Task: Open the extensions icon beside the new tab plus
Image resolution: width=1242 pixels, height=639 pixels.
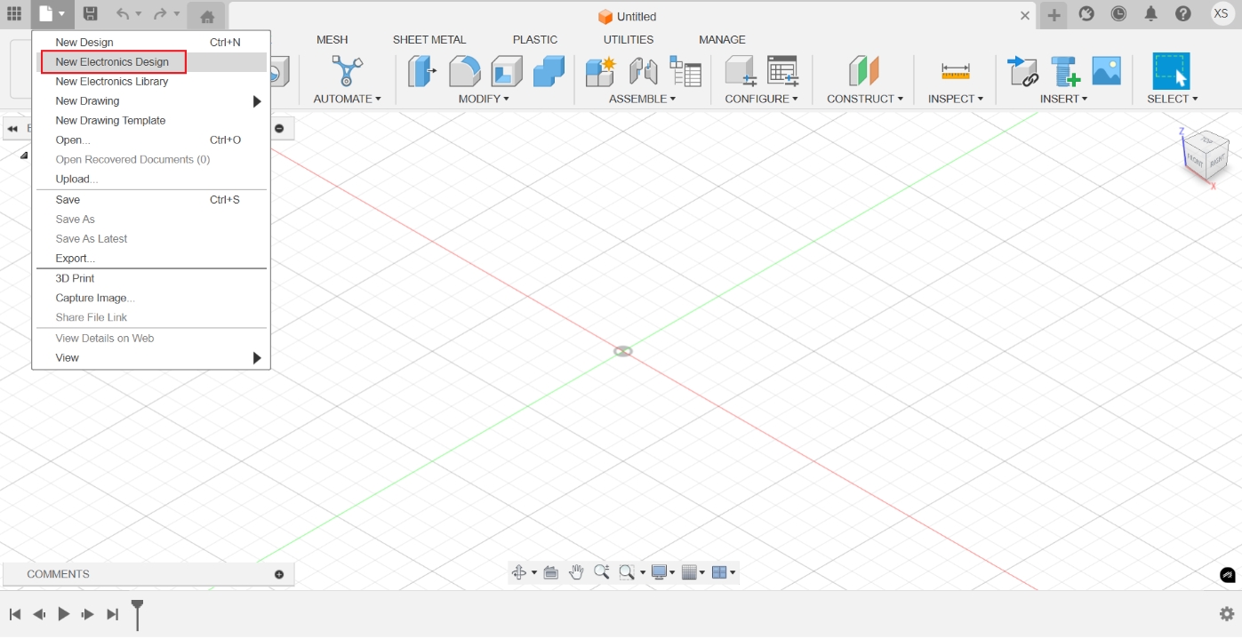Action: click(1086, 14)
